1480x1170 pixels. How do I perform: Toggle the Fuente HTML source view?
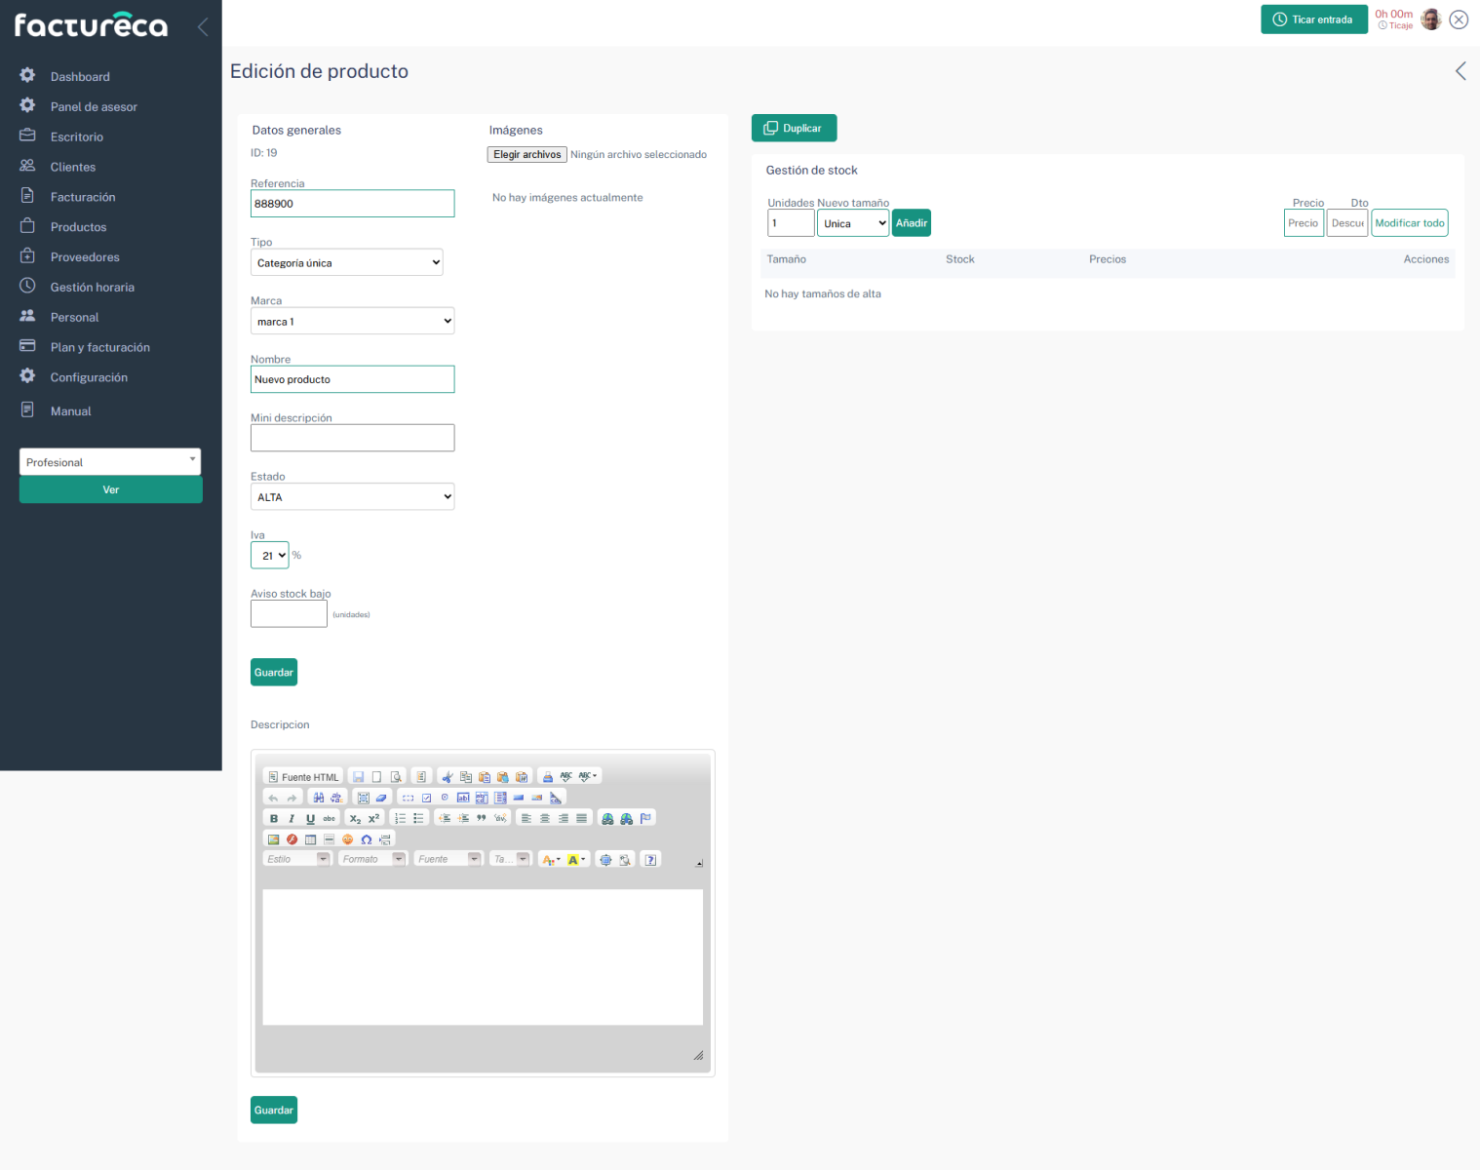[303, 777]
